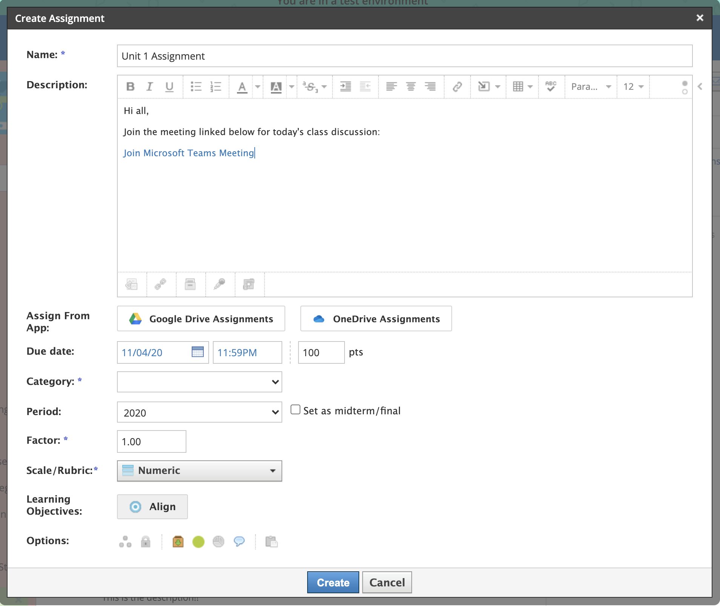Viewport: 720px width, 606px height.
Task: Toggle the blue comments bubble option
Action: tap(239, 542)
